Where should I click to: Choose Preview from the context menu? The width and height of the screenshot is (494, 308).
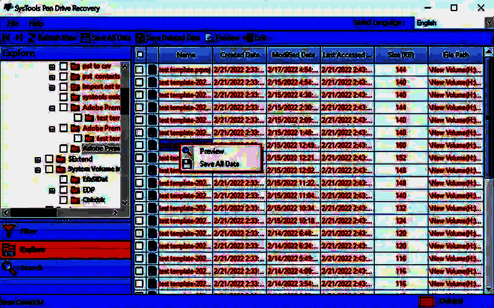pyautogui.click(x=211, y=152)
